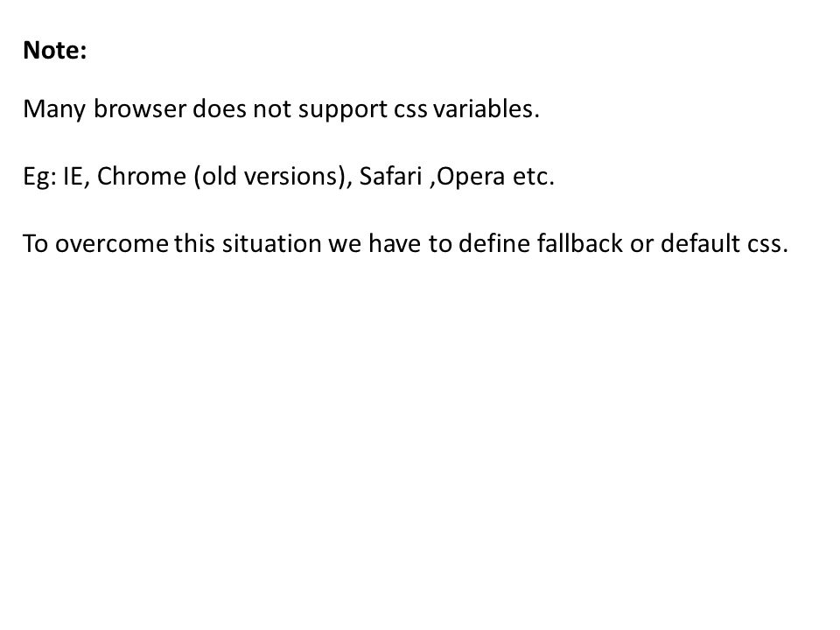Screen dimensions: 840x630
Task: Click the word "overcome" in last sentence
Action: pos(111,244)
